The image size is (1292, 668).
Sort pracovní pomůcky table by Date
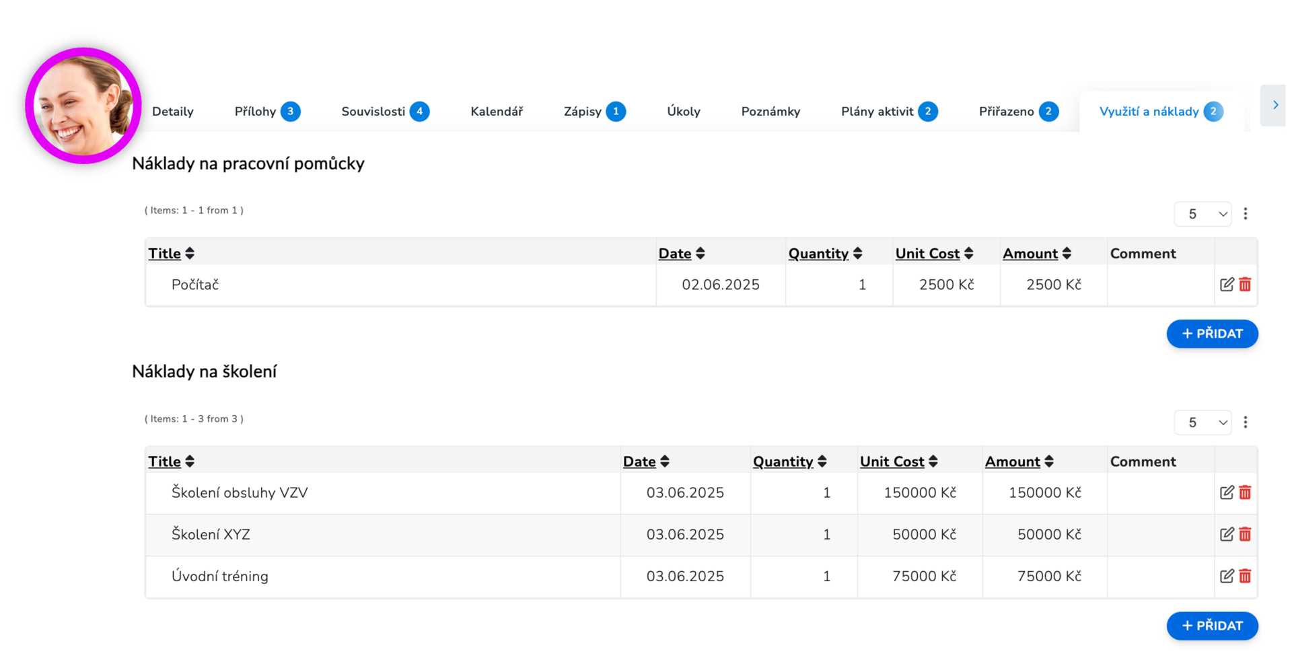[682, 254]
